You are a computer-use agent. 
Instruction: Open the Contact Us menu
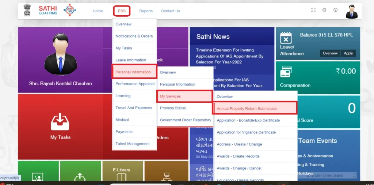coord(171,11)
